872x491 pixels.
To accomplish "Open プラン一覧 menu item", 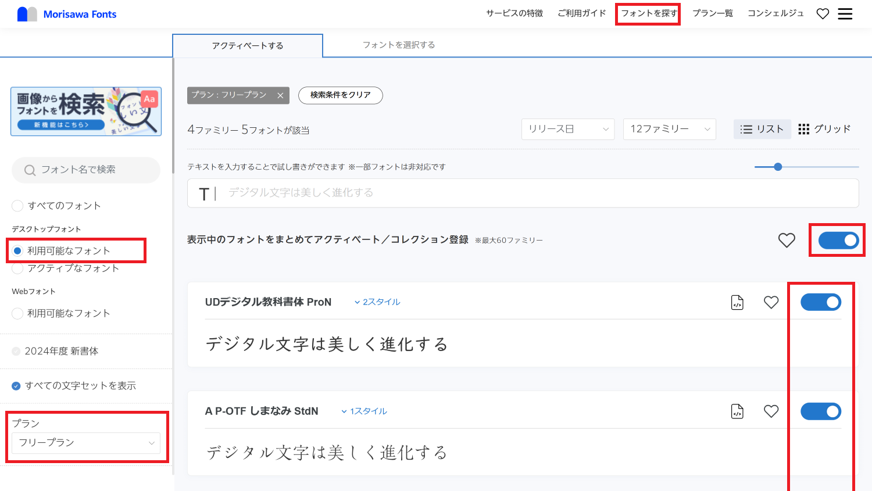I will point(713,13).
